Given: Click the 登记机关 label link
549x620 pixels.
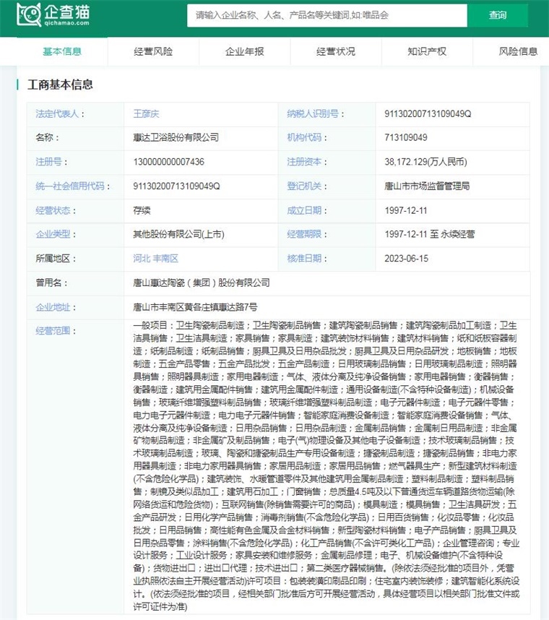Looking at the screenshot, I should pyautogui.click(x=304, y=186).
